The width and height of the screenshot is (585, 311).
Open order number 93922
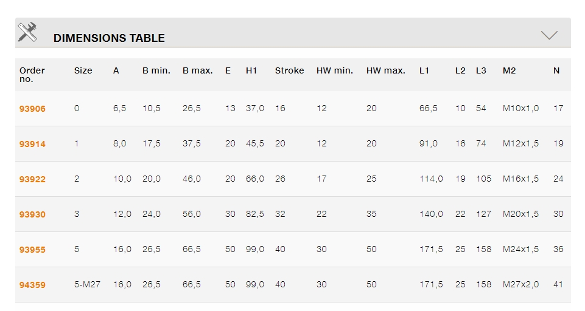click(x=32, y=179)
